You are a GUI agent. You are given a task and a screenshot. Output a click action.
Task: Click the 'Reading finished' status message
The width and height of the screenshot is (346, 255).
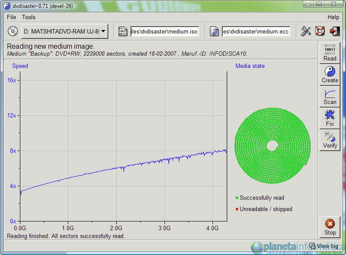(66, 236)
